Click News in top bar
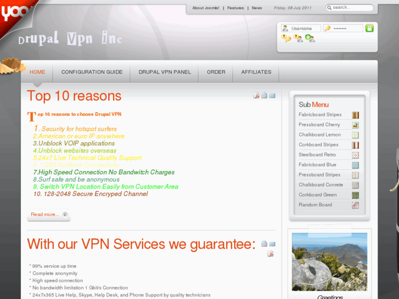 coord(257,8)
